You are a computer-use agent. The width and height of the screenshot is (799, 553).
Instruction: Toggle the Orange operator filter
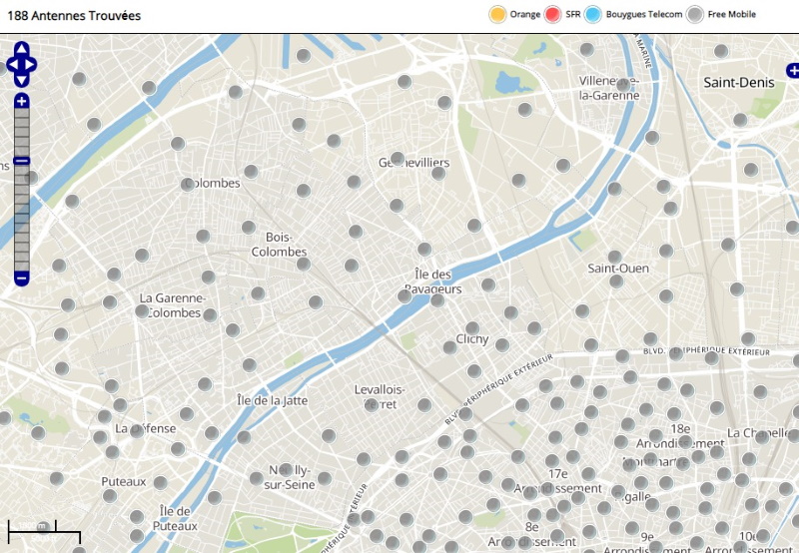pos(497,14)
